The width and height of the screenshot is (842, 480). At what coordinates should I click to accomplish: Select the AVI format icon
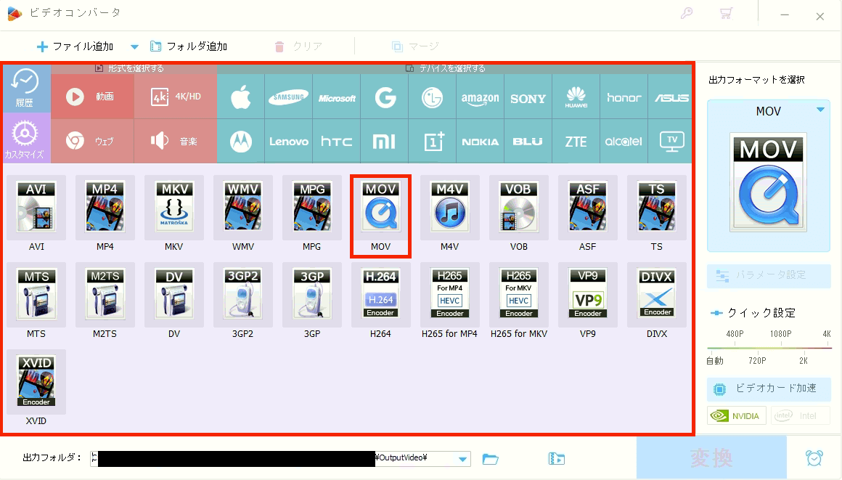(x=36, y=208)
